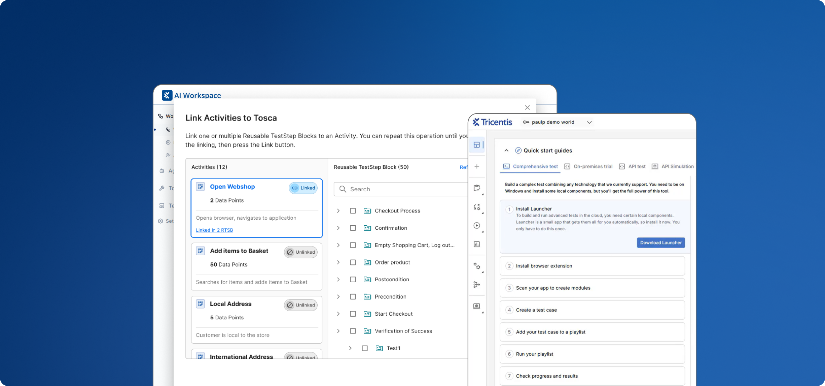Click the Tricentis logo

[492, 122]
